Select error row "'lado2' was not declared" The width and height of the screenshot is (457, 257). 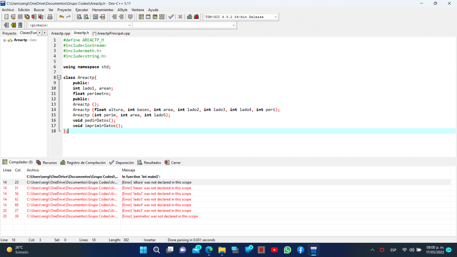click(x=225, y=194)
